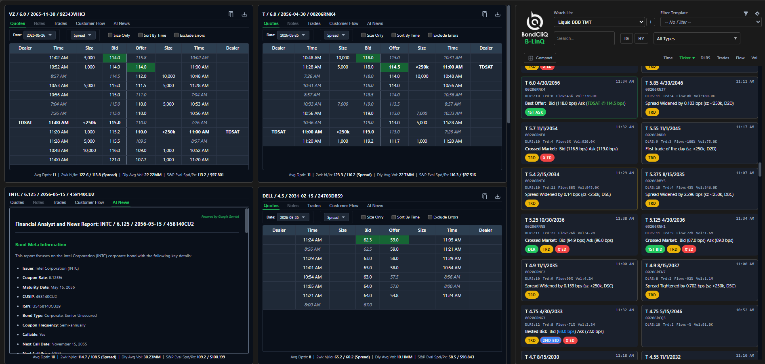
Task: Sort watch list by Flow
Action: pyautogui.click(x=740, y=58)
